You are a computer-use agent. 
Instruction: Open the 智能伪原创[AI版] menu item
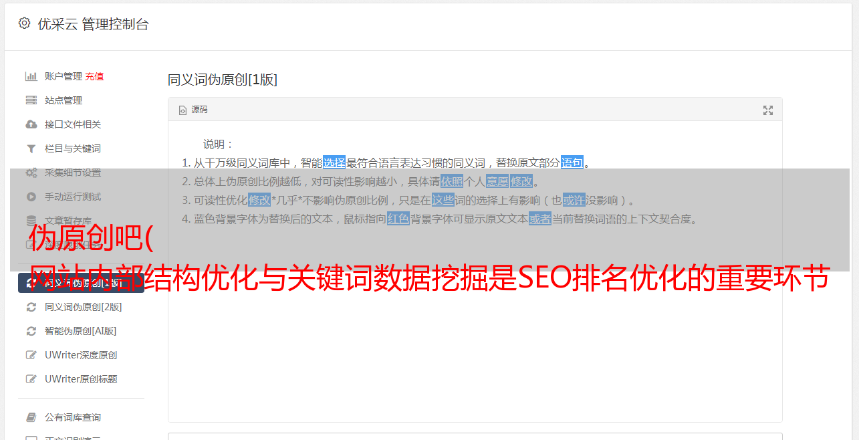pyautogui.click(x=81, y=331)
